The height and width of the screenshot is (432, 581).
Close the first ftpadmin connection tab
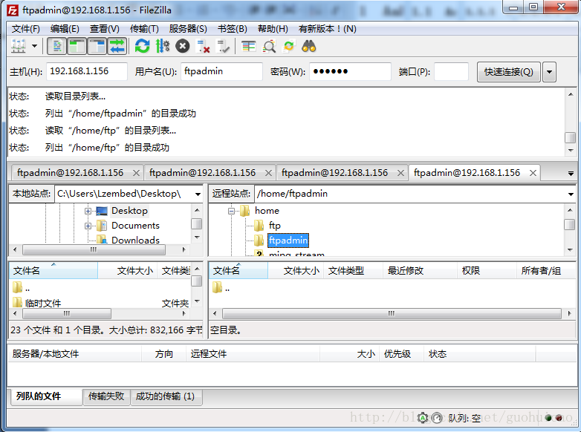tap(136, 173)
